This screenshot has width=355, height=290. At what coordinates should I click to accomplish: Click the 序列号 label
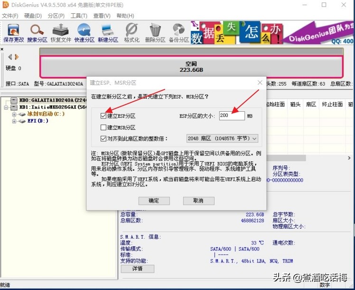coord(281,168)
